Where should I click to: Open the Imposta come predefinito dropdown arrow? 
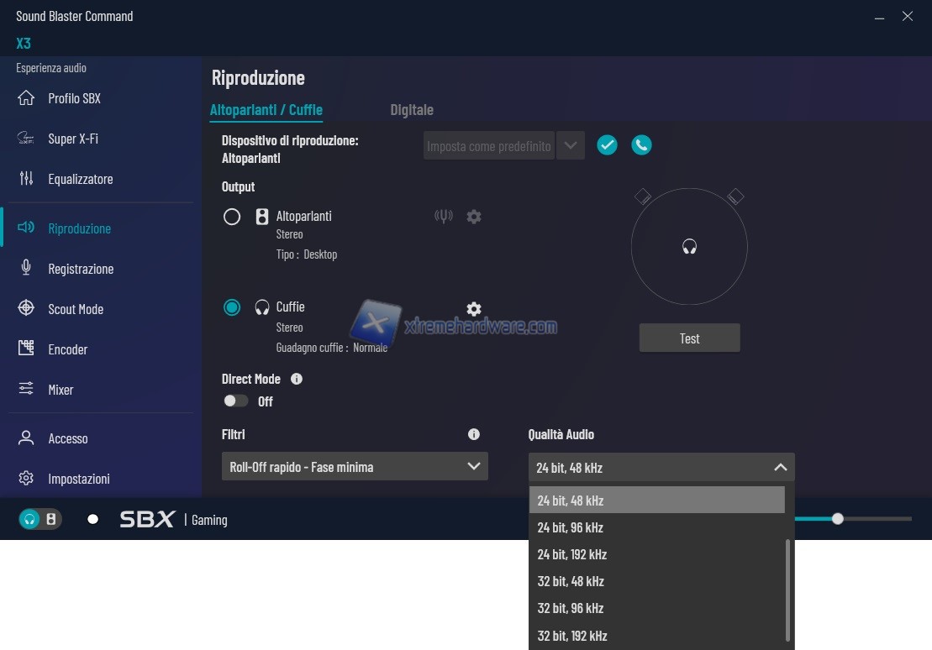[x=571, y=146]
